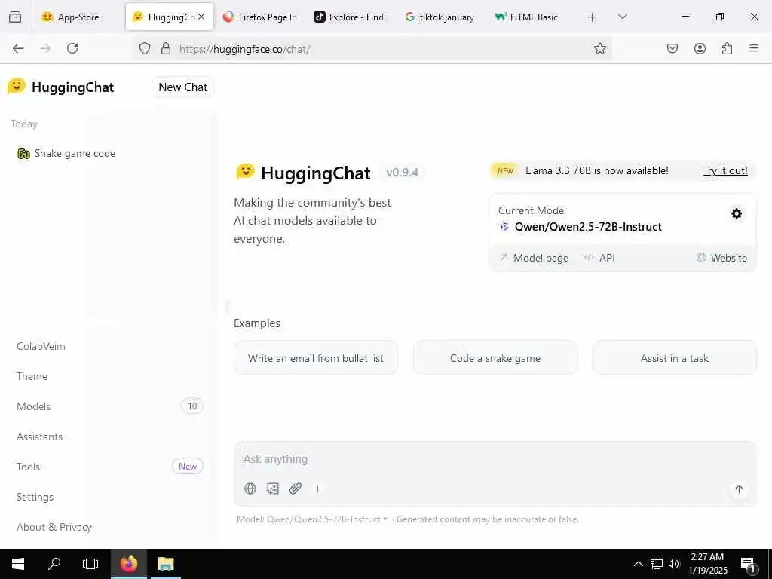List all tabs dropdown arrow
The height and width of the screenshot is (579, 772).
(x=623, y=17)
